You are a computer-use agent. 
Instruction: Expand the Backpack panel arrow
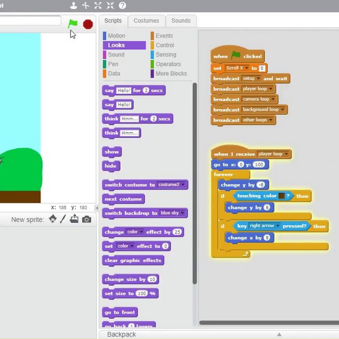[x=279, y=334]
